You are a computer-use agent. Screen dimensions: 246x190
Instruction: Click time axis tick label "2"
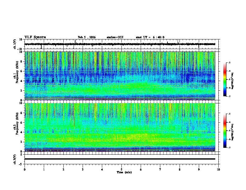pos(63,169)
